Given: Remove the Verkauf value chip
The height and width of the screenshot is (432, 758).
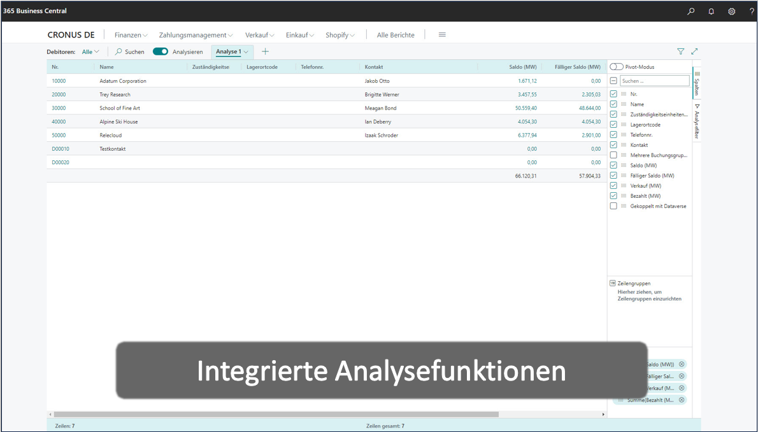Looking at the screenshot, I should tap(682, 388).
